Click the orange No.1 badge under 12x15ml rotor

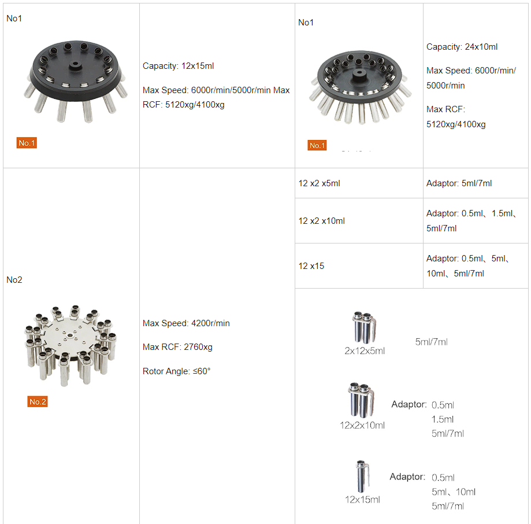tap(27, 143)
